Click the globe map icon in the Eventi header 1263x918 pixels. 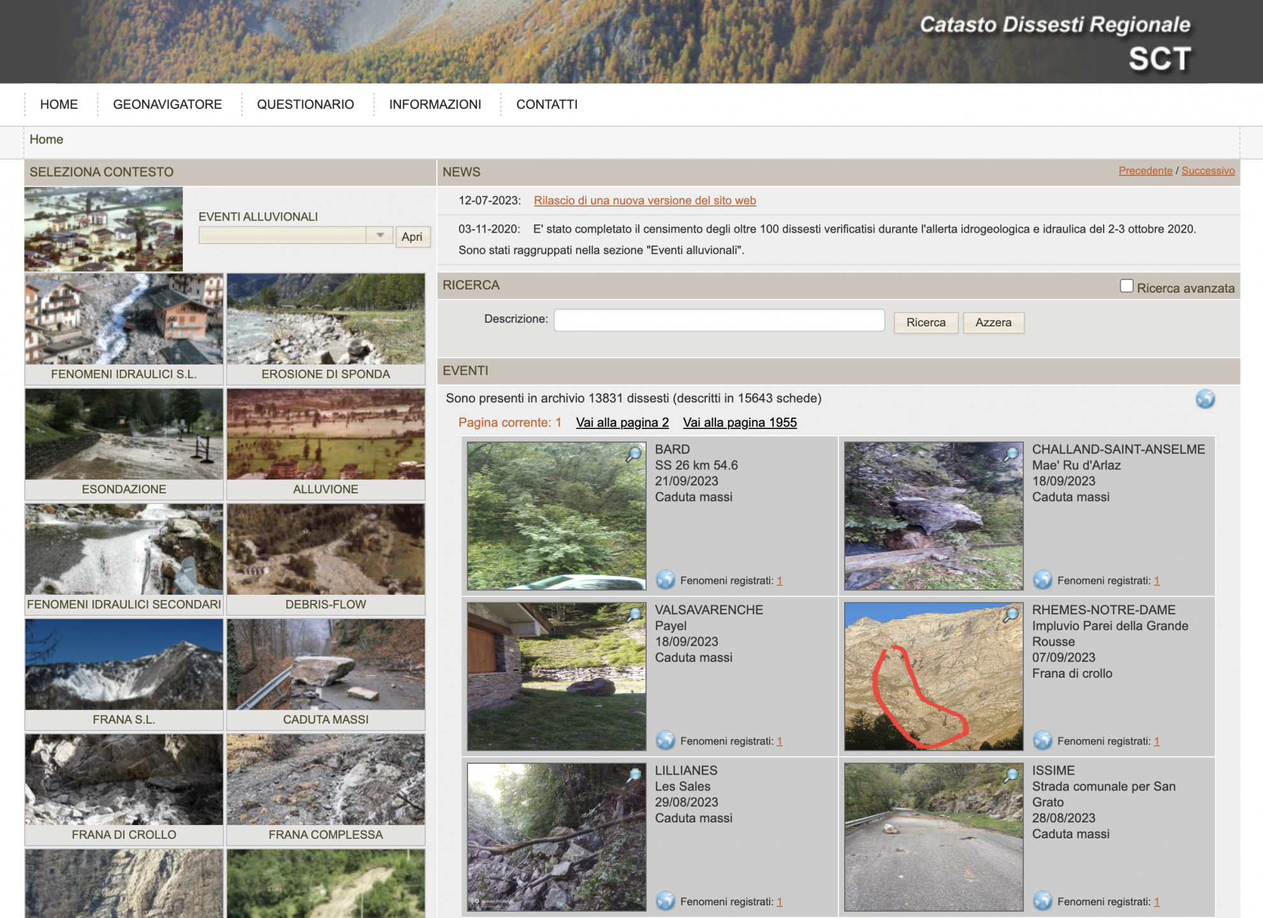(1204, 399)
